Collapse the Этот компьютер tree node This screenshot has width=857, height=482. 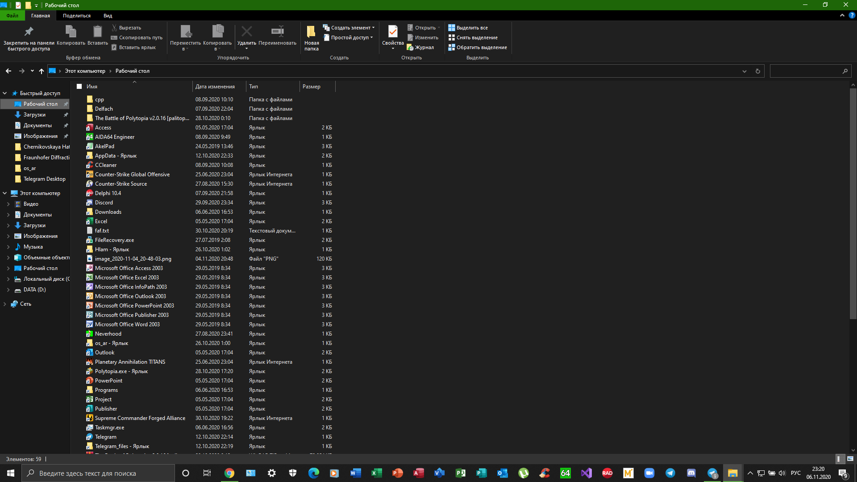[5, 193]
